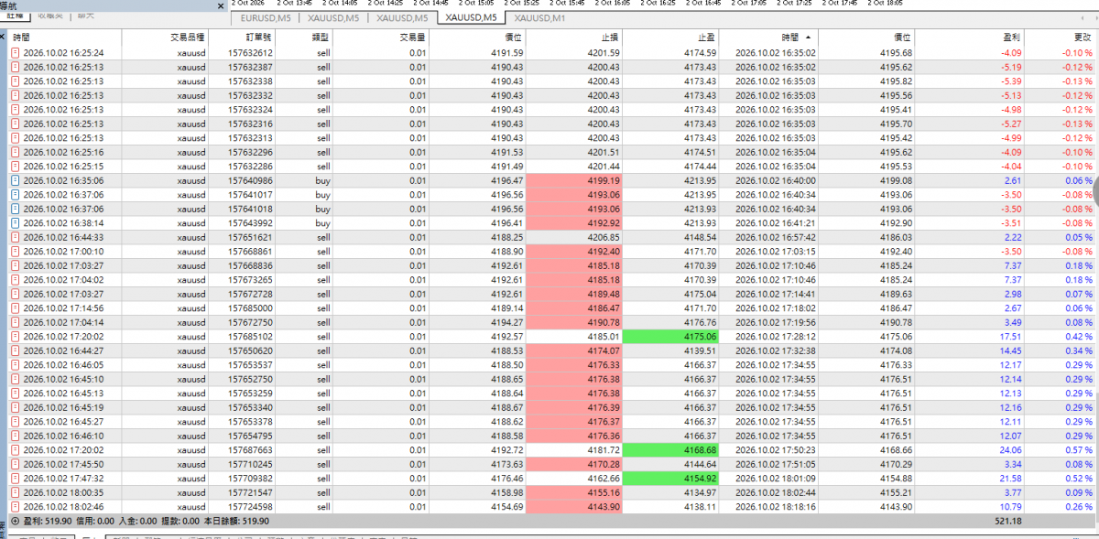Click the total profit 521.18 in summary row
This screenshot has width=1099, height=539.
click(1007, 521)
